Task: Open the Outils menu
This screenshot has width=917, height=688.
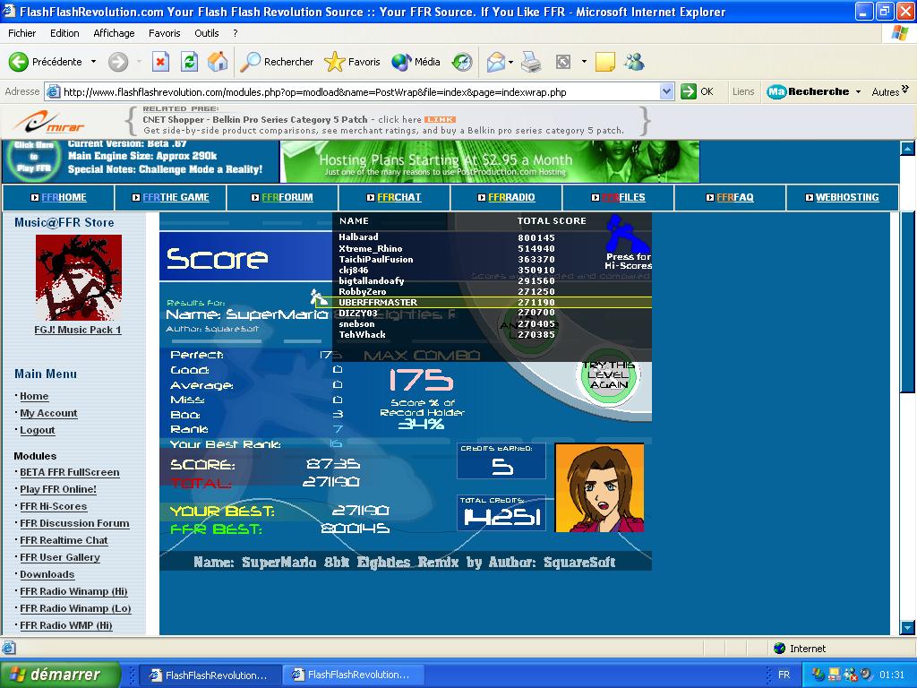Action: tap(207, 33)
